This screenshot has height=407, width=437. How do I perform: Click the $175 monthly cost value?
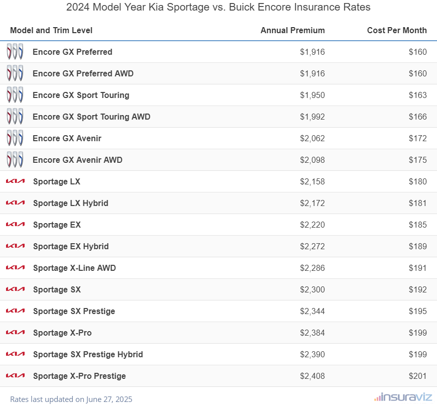(418, 160)
